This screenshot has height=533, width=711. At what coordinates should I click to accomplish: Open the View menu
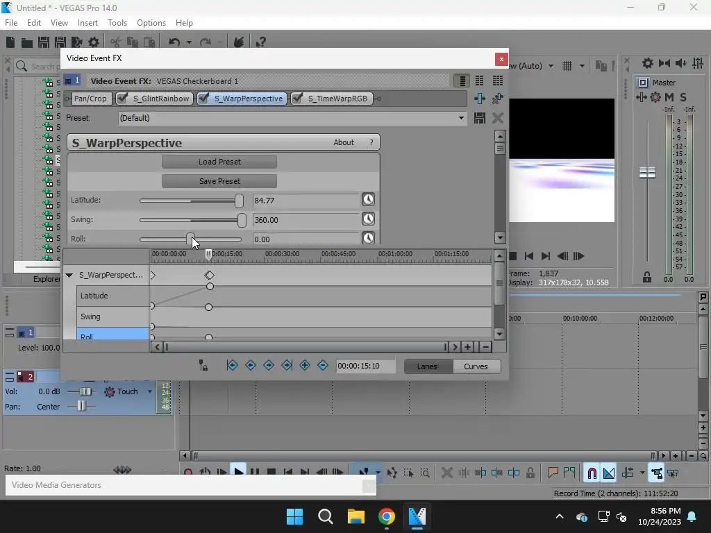pyautogui.click(x=59, y=23)
